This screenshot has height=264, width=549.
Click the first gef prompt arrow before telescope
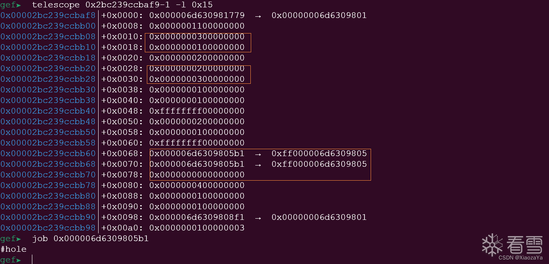18,5
